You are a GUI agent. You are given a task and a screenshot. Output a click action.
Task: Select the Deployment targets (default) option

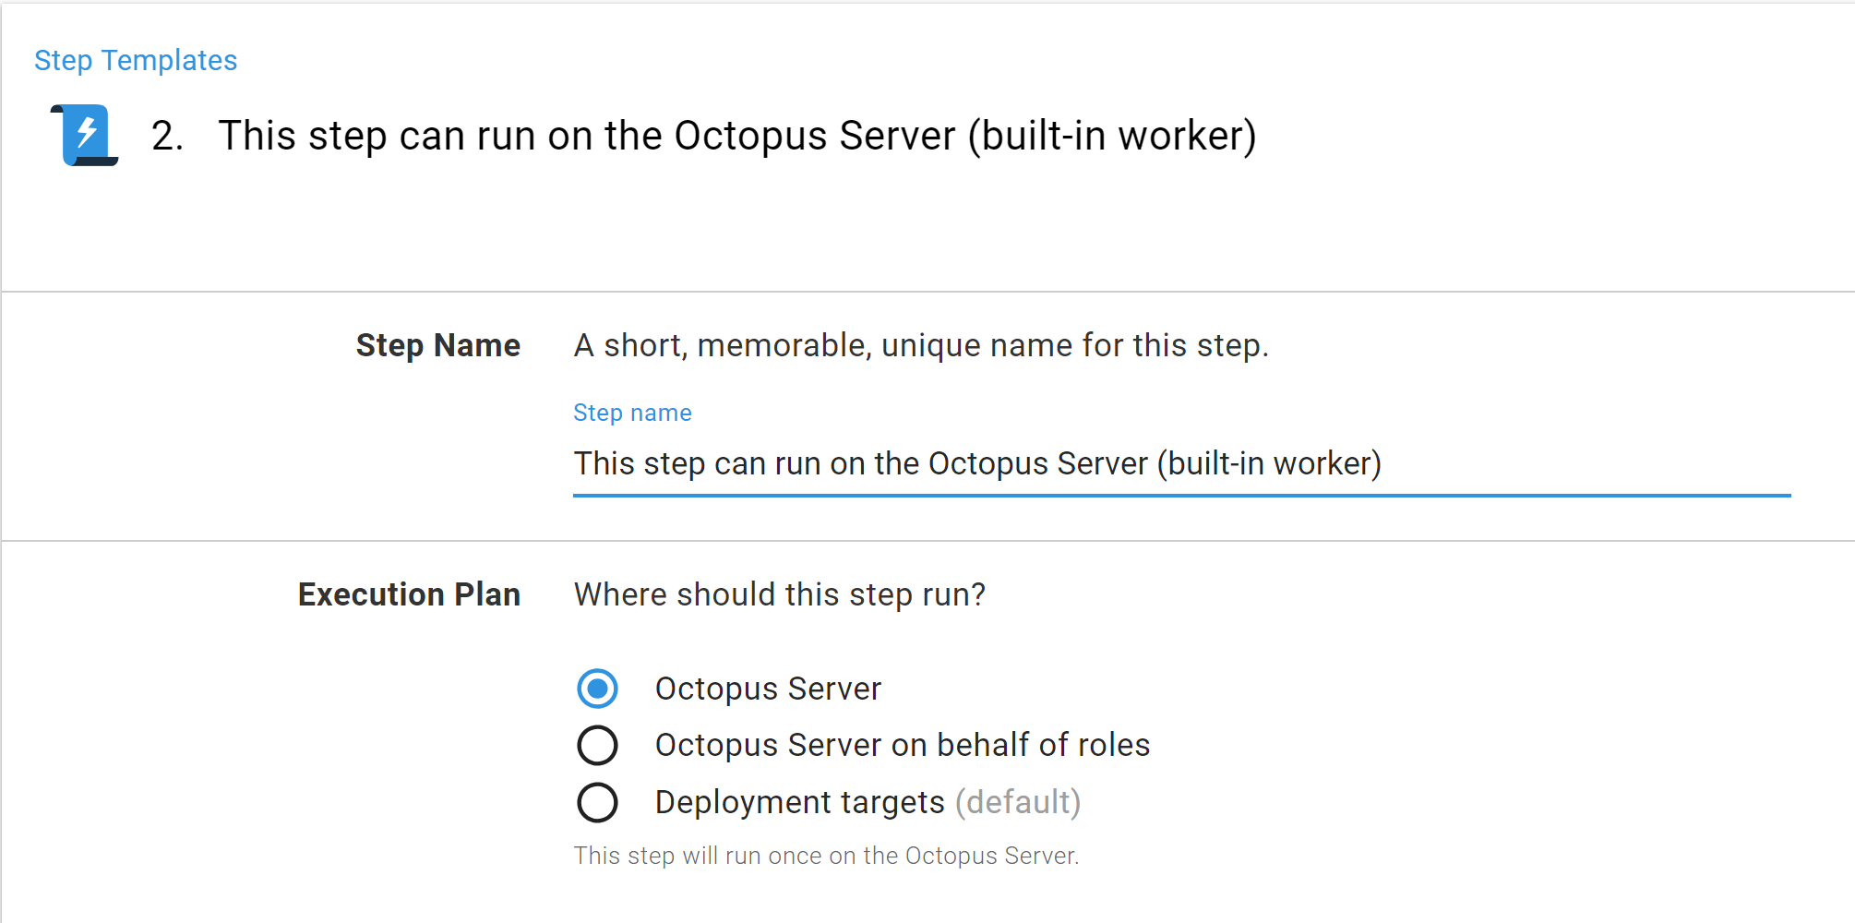[x=597, y=802]
